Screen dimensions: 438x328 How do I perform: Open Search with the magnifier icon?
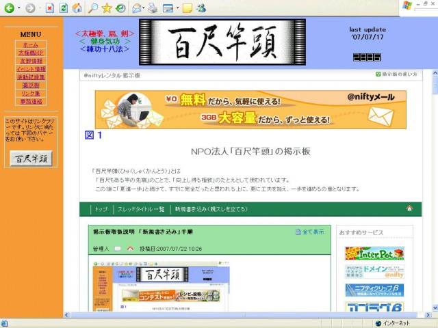tap(92, 8)
